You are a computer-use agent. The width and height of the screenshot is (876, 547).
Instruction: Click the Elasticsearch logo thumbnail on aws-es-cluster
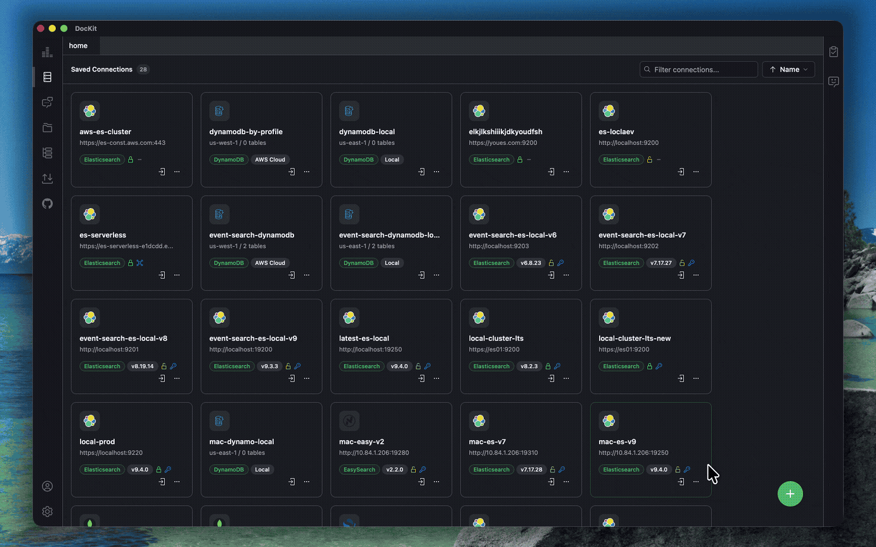[90, 111]
